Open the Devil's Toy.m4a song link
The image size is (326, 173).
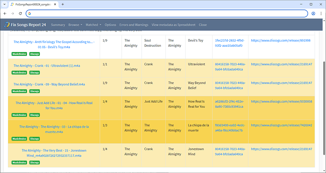(x=54, y=44)
